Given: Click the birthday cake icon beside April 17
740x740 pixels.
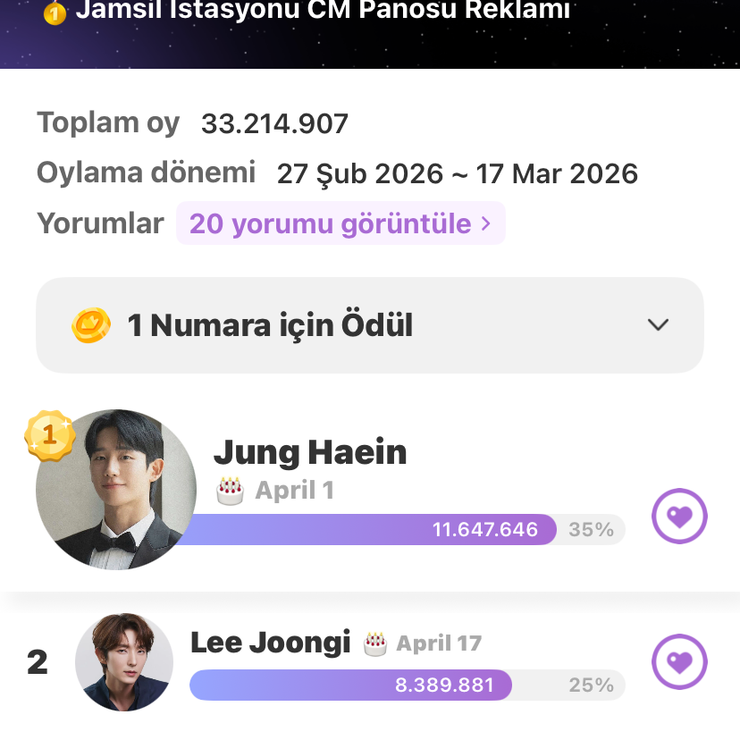Looking at the screenshot, I should point(375,643).
